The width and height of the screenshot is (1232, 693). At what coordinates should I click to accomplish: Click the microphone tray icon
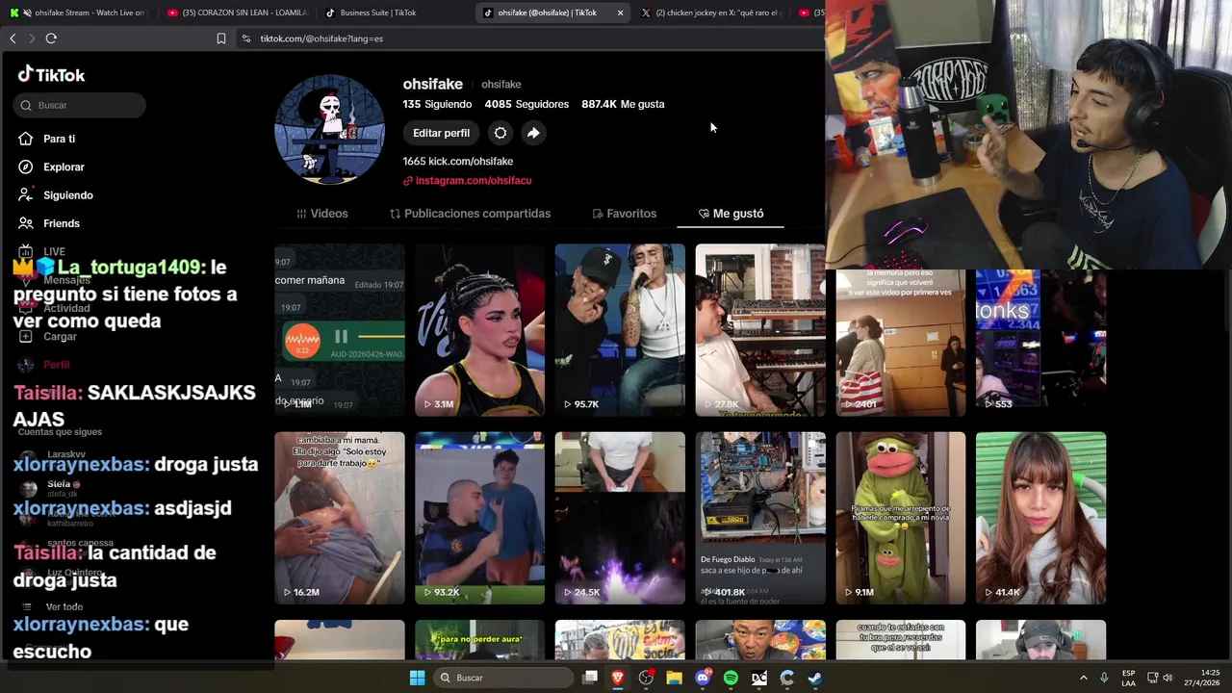1104,678
